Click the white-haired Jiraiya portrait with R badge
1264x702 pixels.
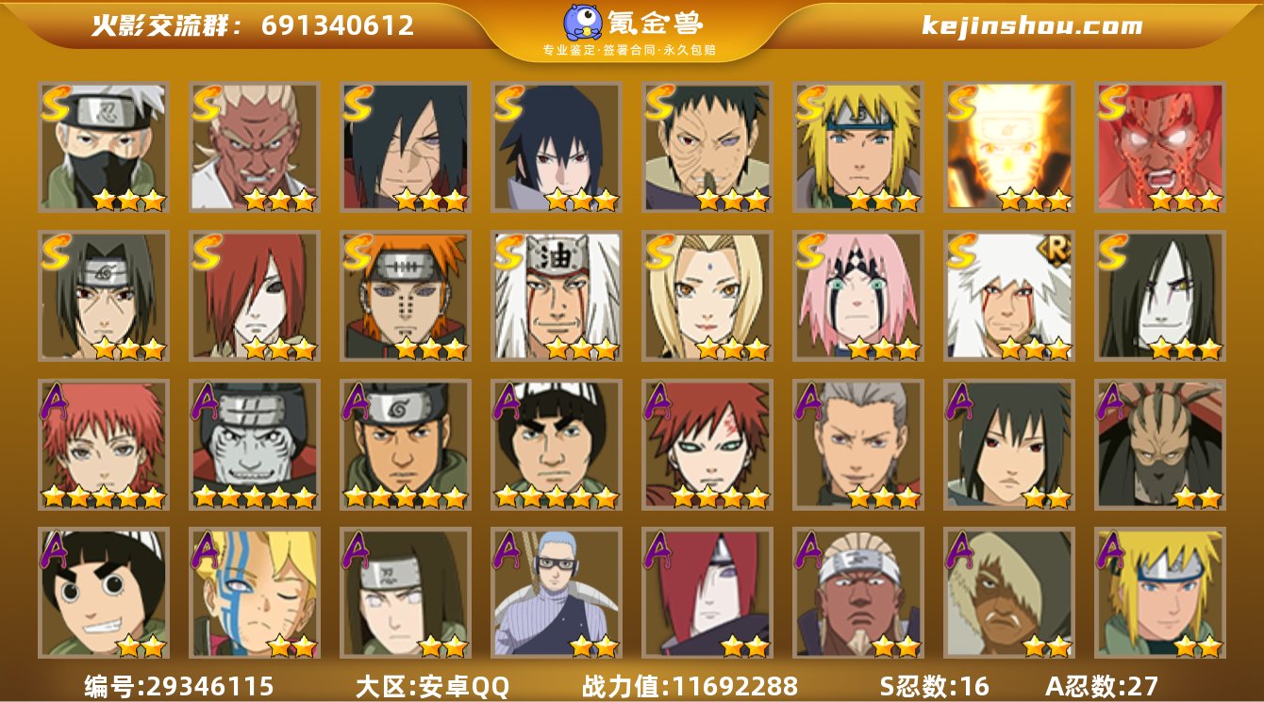tap(1008, 296)
